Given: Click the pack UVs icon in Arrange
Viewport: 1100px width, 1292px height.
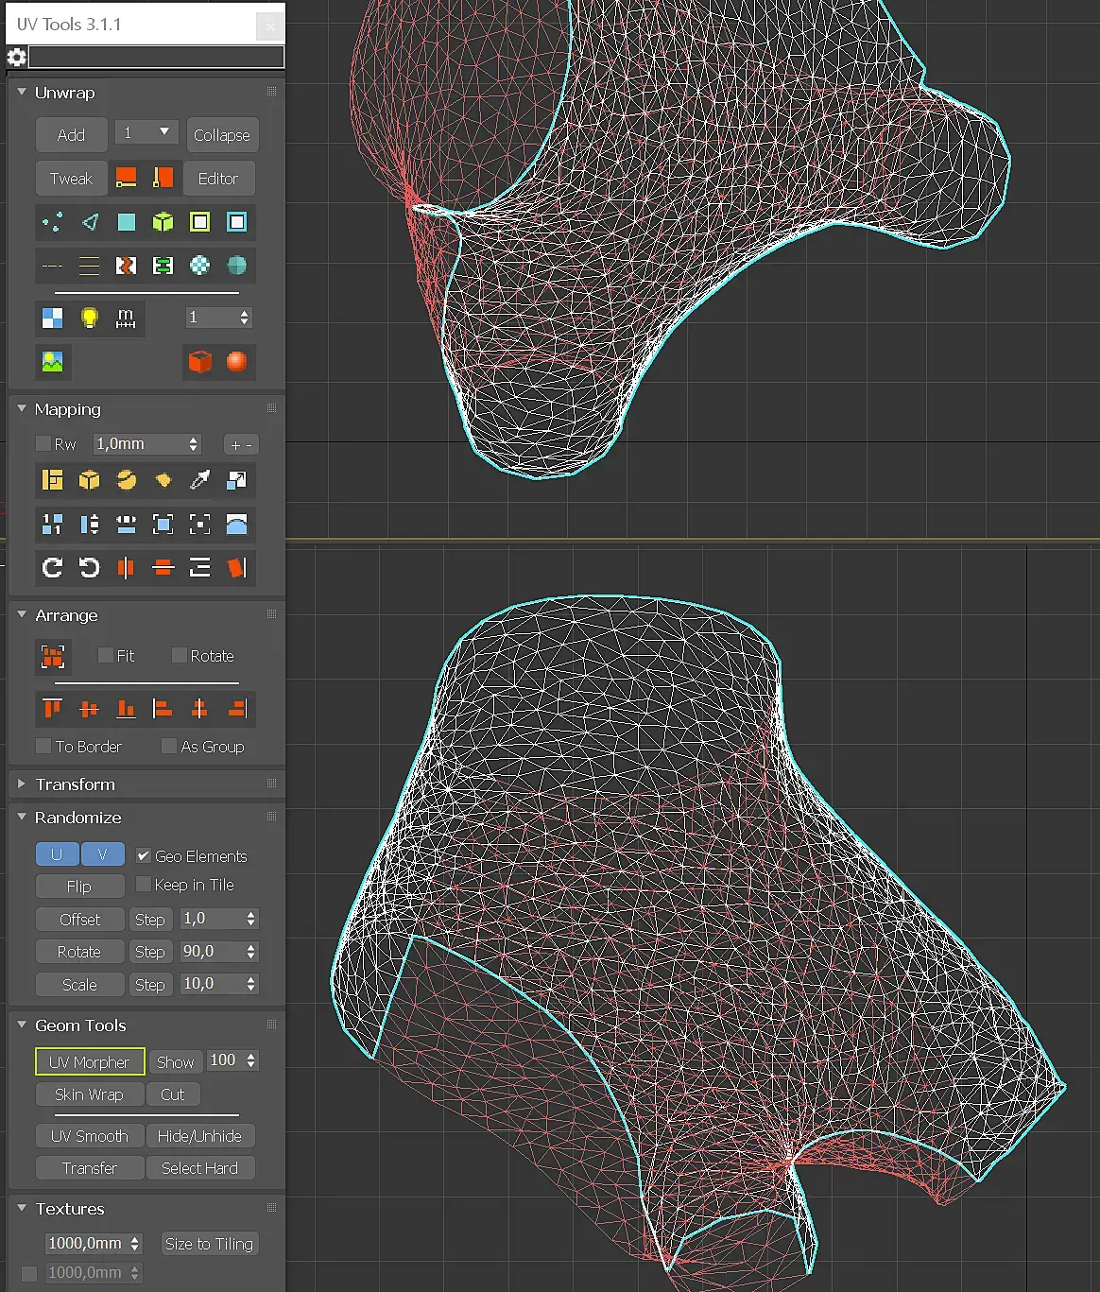Looking at the screenshot, I should tap(53, 656).
